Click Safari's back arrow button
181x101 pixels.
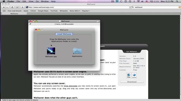[4, 7]
